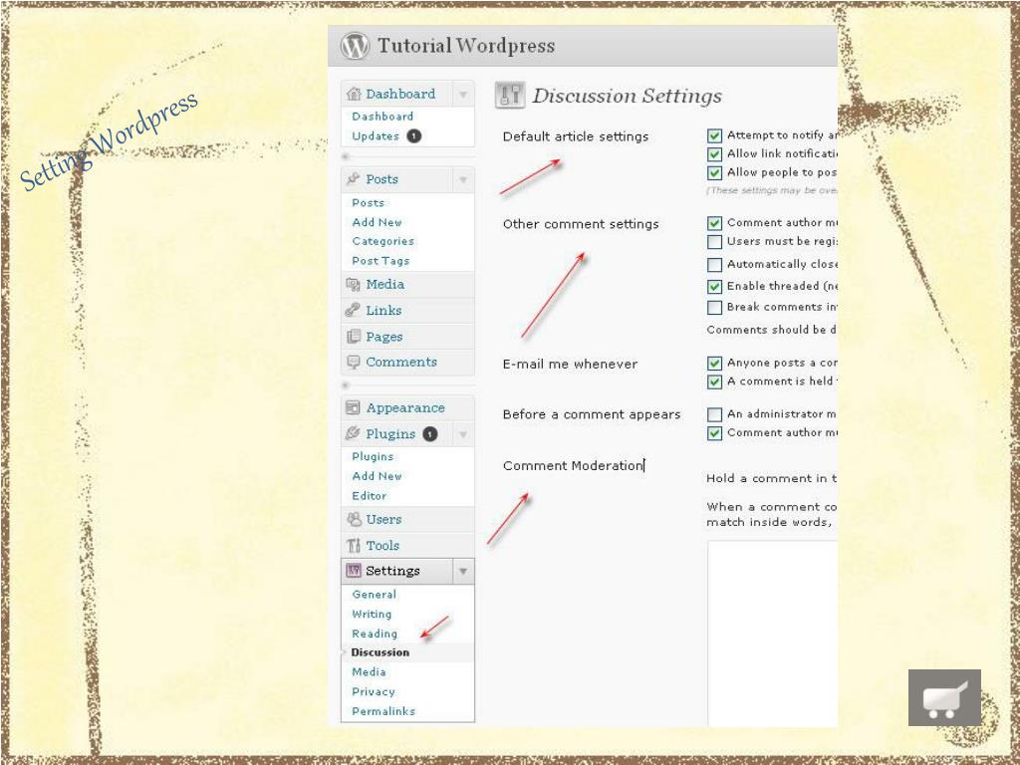Enable 'Break comments into' pages checkbox
The width and height of the screenshot is (1020, 765).
tap(714, 307)
